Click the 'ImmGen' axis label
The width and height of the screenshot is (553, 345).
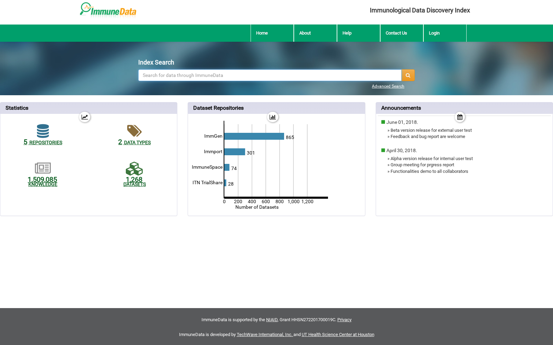pos(213,136)
